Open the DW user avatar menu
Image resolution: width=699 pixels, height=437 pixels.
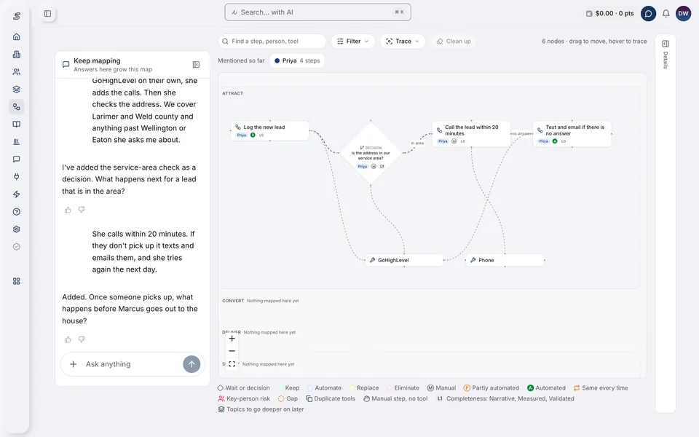click(x=684, y=13)
